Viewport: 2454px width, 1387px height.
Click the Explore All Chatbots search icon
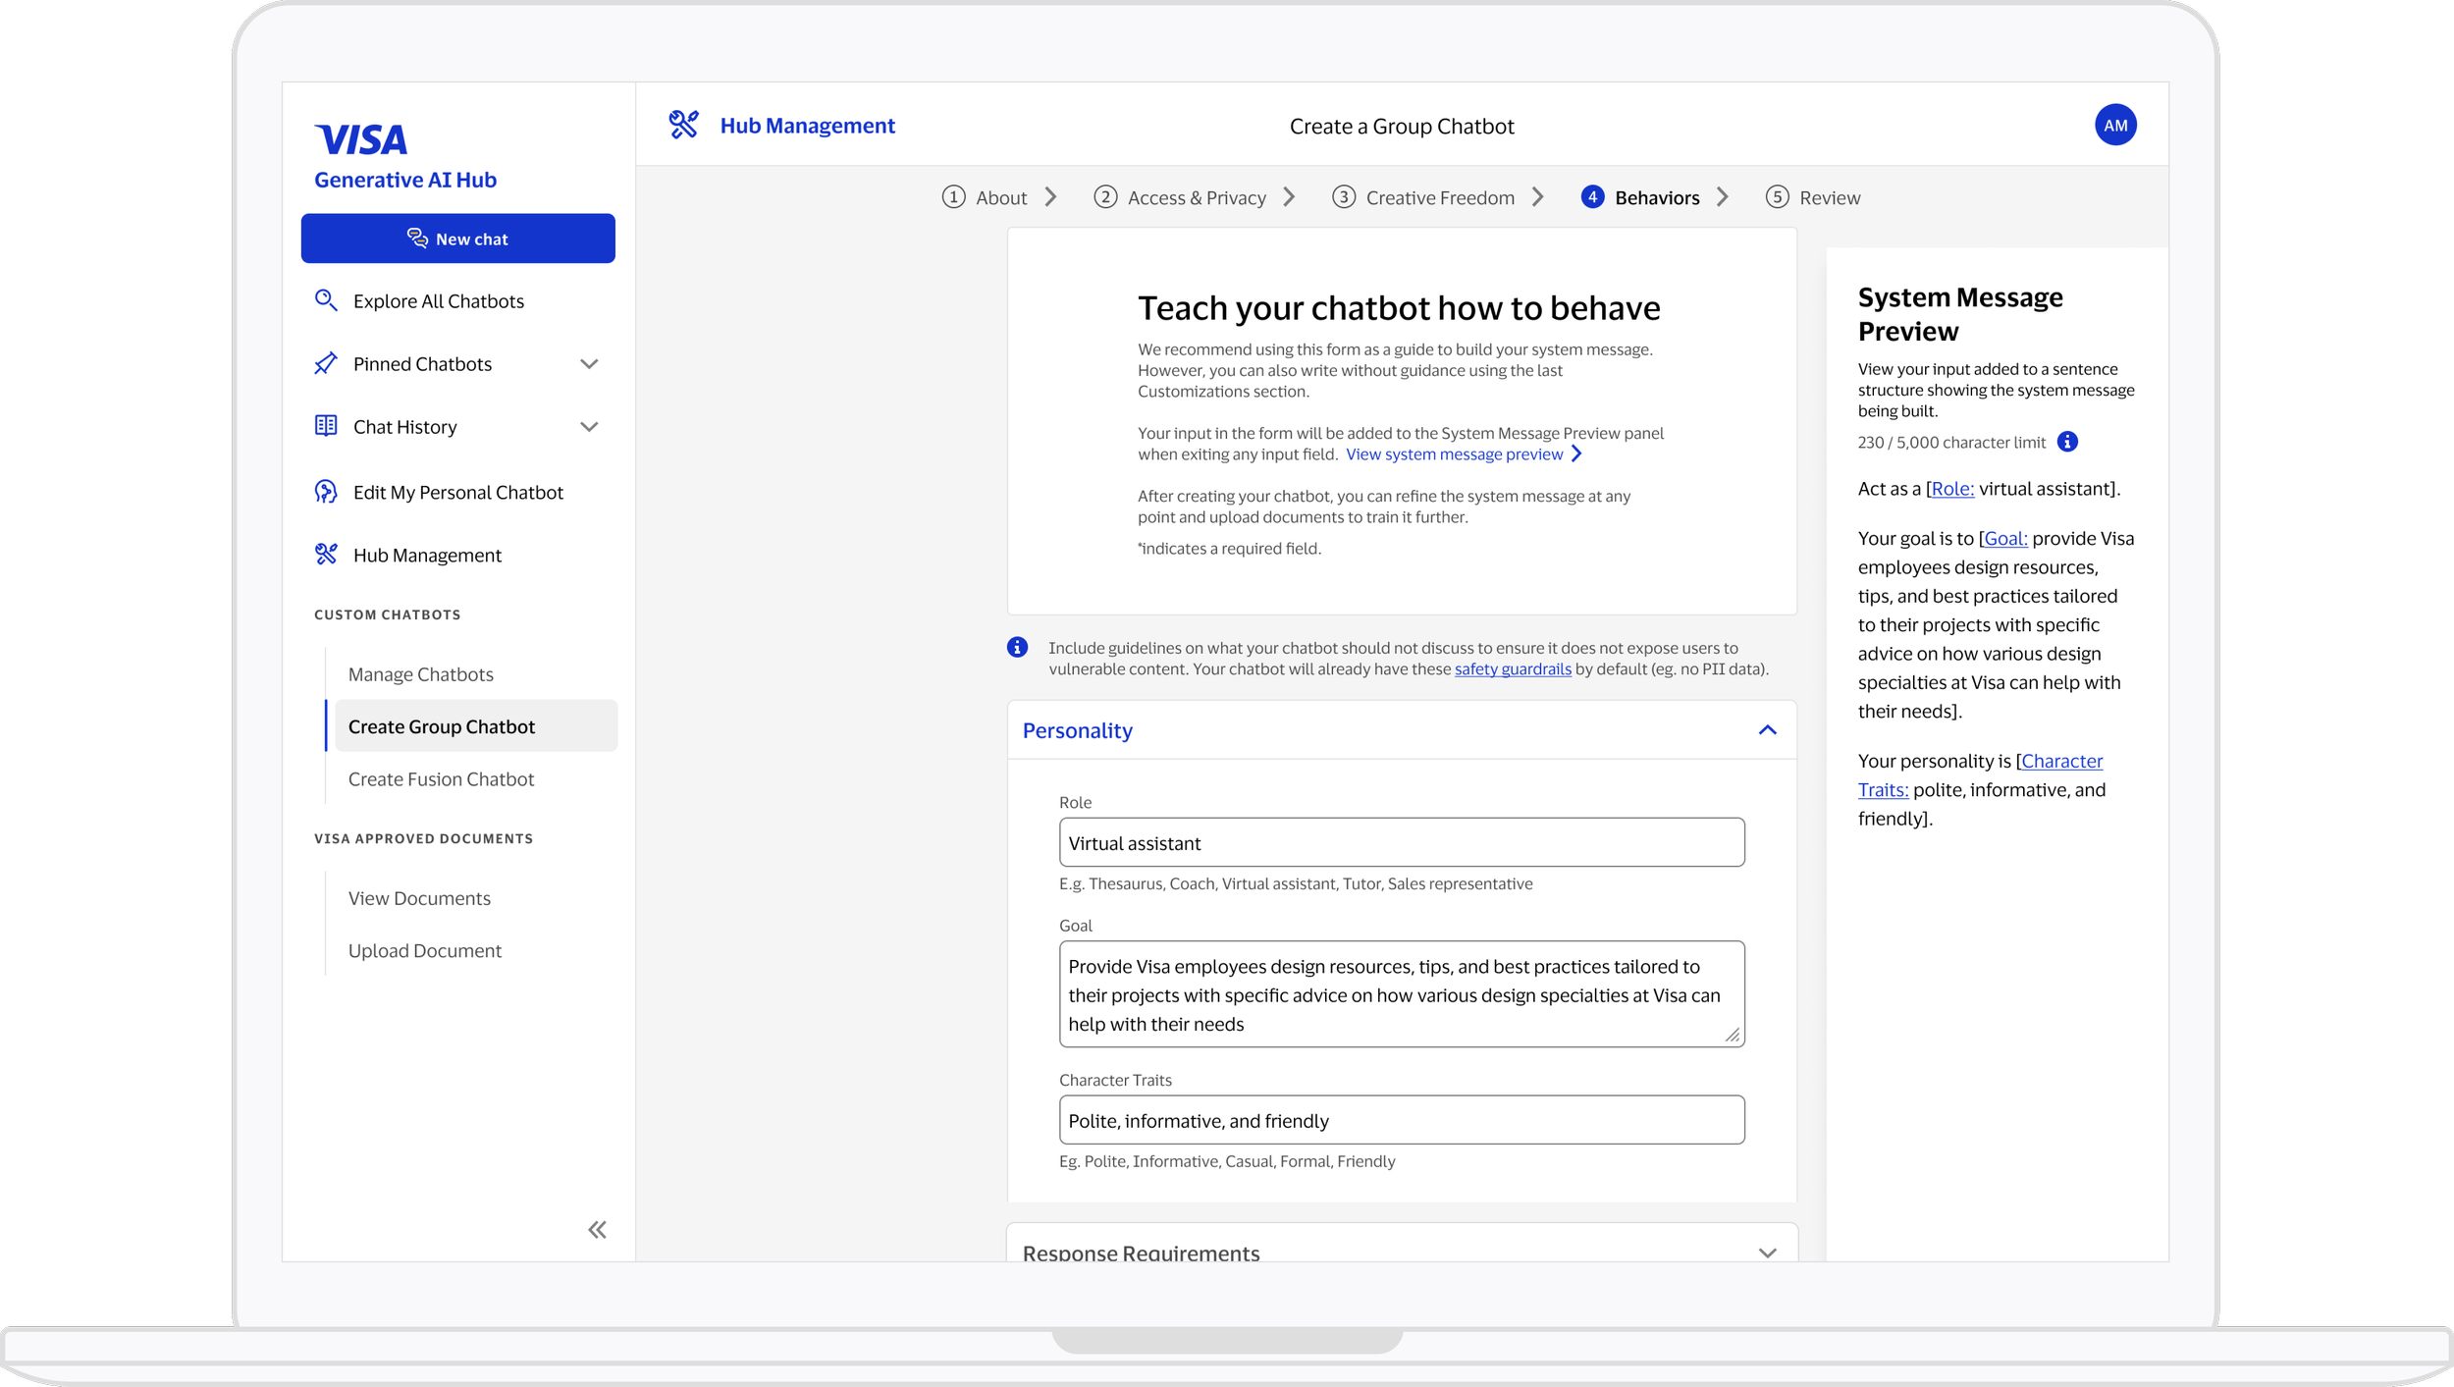[327, 300]
